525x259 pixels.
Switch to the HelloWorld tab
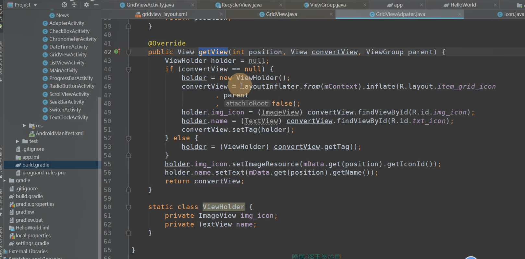point(460,5)
